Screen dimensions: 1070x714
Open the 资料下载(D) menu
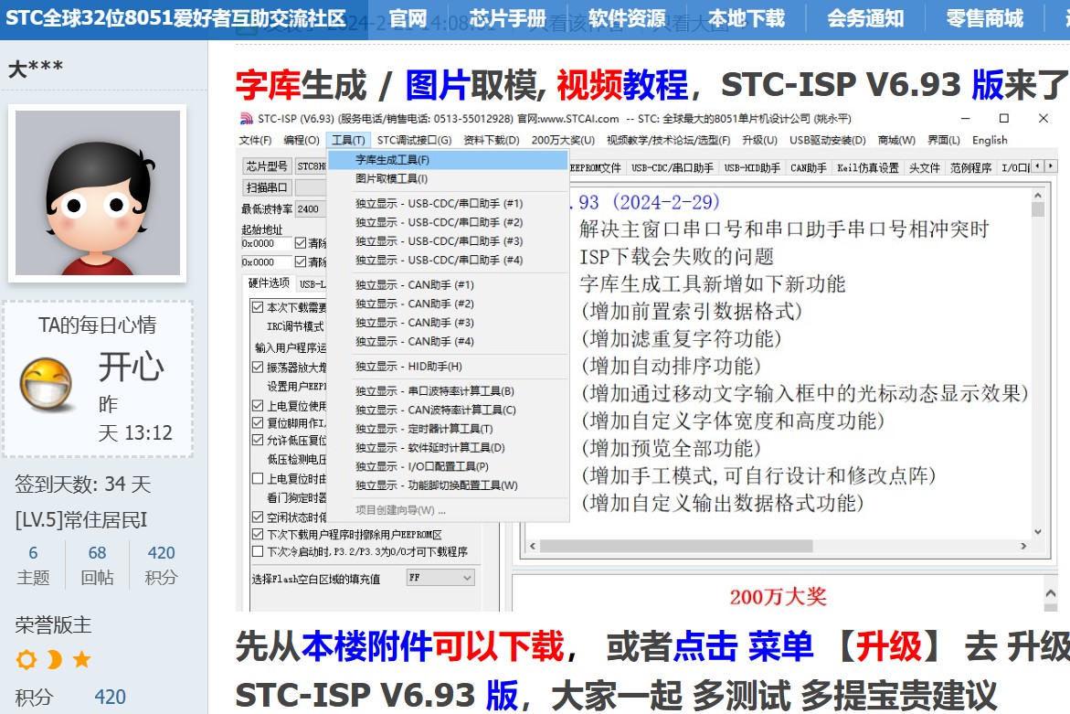click(x=492, y=140)
